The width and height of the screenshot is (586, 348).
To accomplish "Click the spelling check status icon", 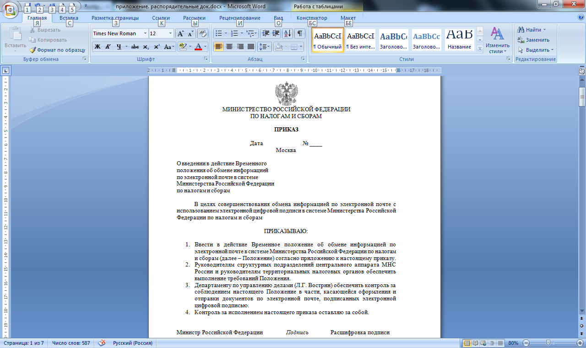I will pos(102,343).
